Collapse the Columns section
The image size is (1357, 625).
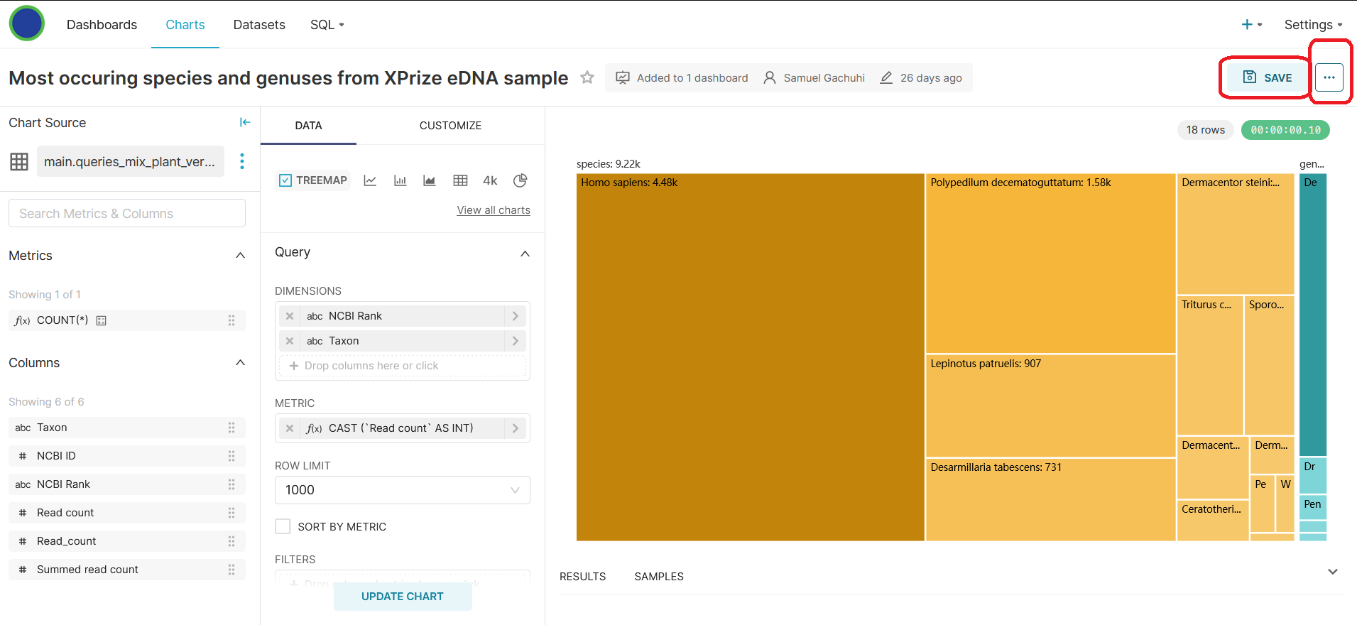[240, 363]
